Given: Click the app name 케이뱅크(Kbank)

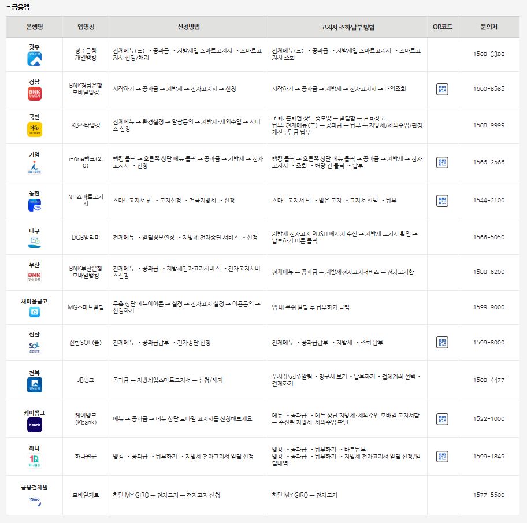Looking at the screenshot, I should (86, 419).
